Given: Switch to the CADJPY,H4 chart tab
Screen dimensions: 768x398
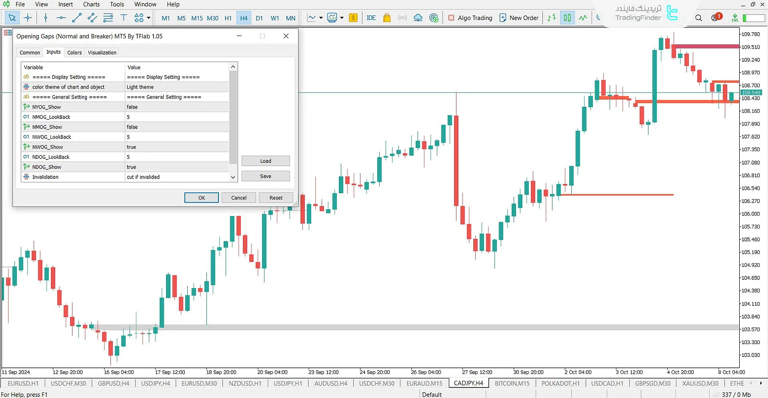Looking at the screenshot, I should pyautogui.click(x=468, y=383).
